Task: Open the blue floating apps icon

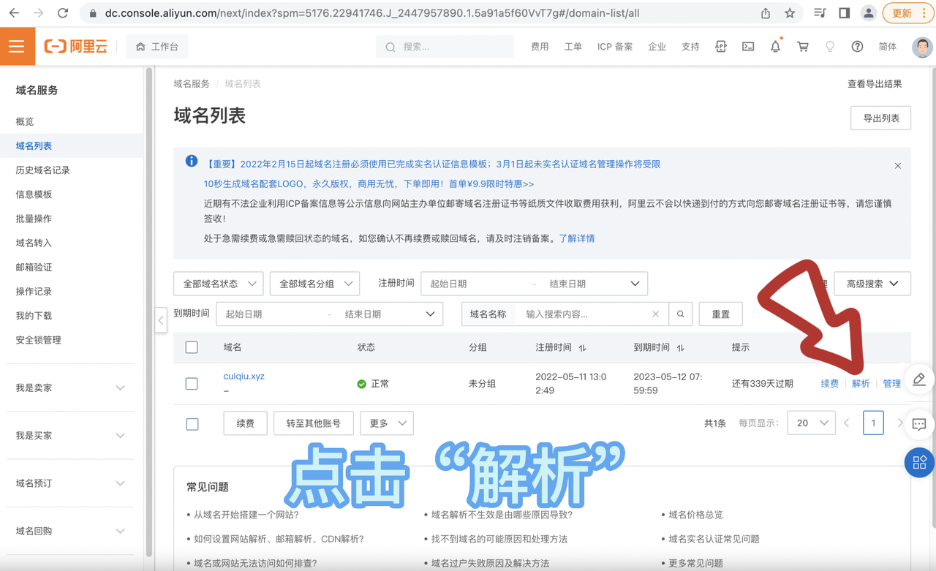Action: pos(919,463)
